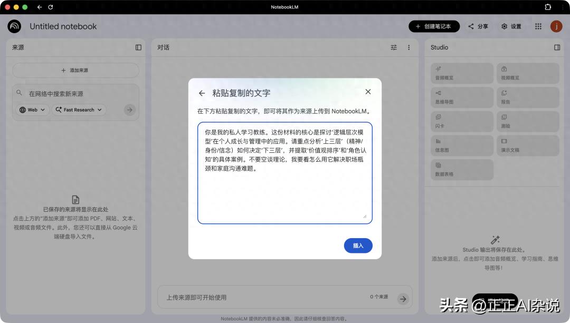Start a 测验 quiz
Image resolution: width=570 pixels, height=323 pixels.
pyautogui.click(x=528, y=121)
